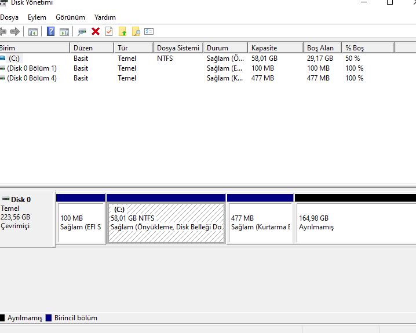416x333 pixels.
Task: Click the 477 MB capacity cell in list
Action: (x=262, y=78)
